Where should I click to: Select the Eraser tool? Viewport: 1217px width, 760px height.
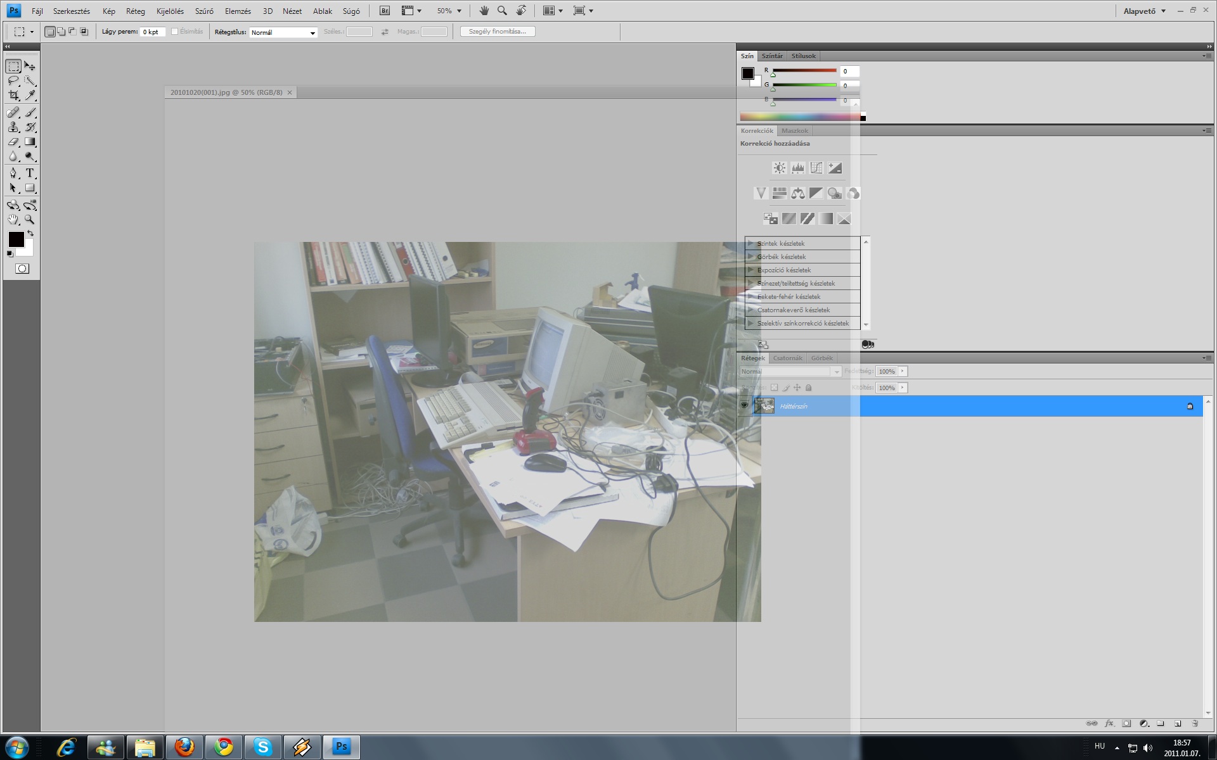coord(13,142)
